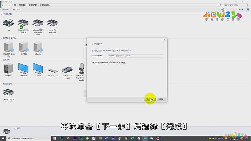Collapse the unspecified group (1)

click(x=2, y=84)
